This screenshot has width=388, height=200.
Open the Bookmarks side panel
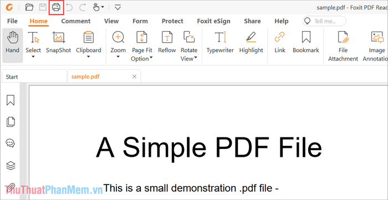(11, 100)
